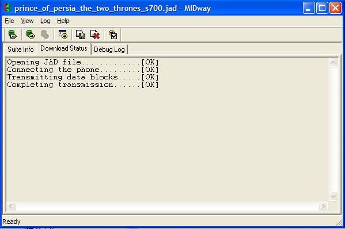Select the Download Status tab
The width and height of the screenshot is (345, 229).
[64, 48]
